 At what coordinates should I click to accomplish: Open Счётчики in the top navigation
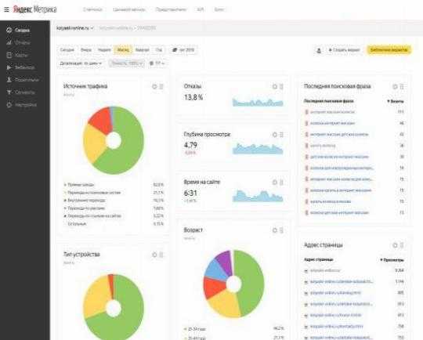pyautogui.click(x=92, y=9)
